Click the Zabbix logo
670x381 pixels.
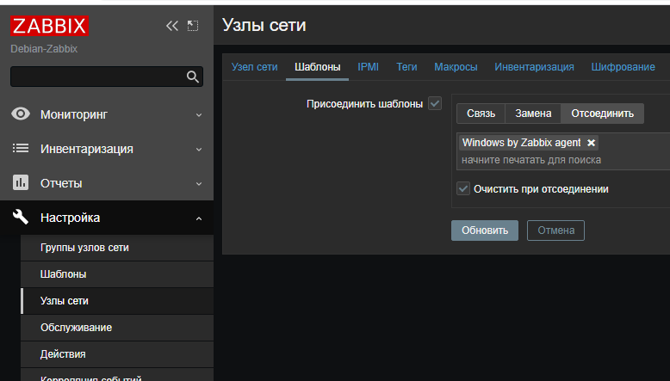[50, 26]
